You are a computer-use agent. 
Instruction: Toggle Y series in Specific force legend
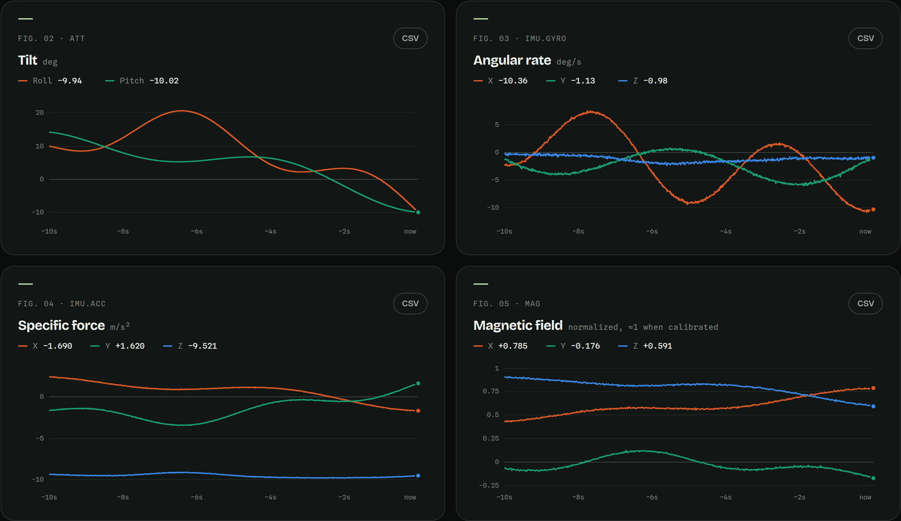(x=117, y=346)
